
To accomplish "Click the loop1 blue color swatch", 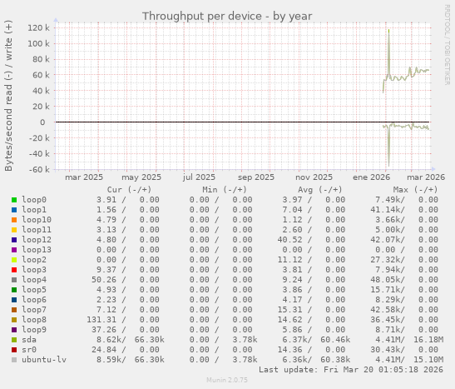I will (x=14, y=210).
